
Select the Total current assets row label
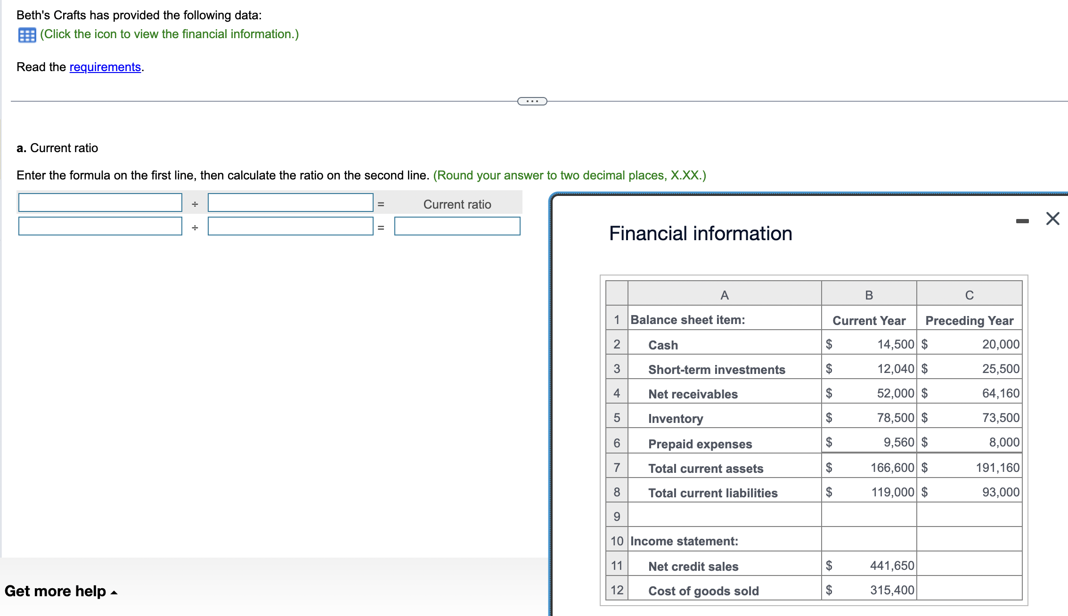(x=705, y=468)
